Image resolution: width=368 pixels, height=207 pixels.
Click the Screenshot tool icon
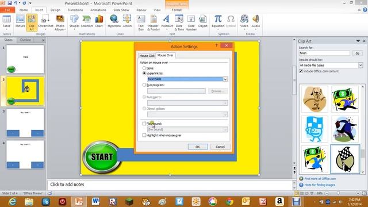45,22
